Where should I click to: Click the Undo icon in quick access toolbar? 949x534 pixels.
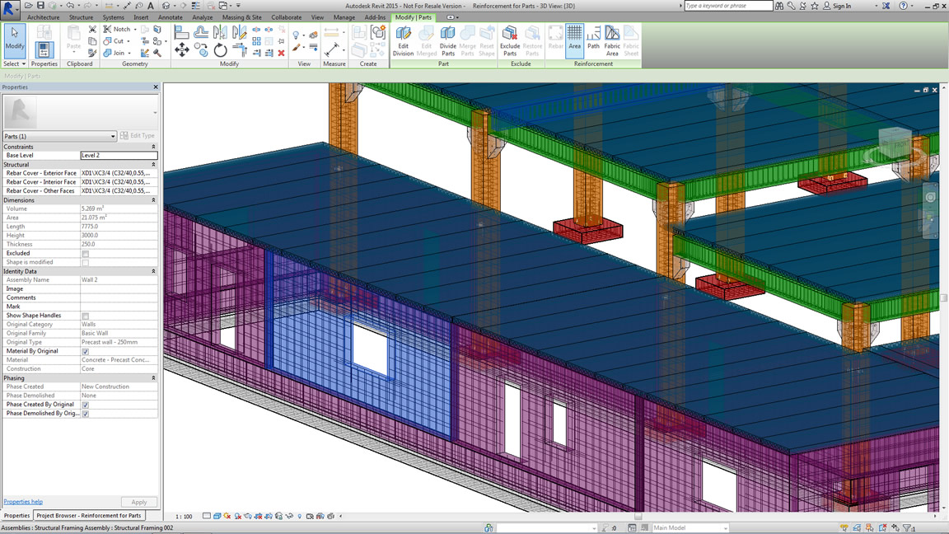(70, 6)
